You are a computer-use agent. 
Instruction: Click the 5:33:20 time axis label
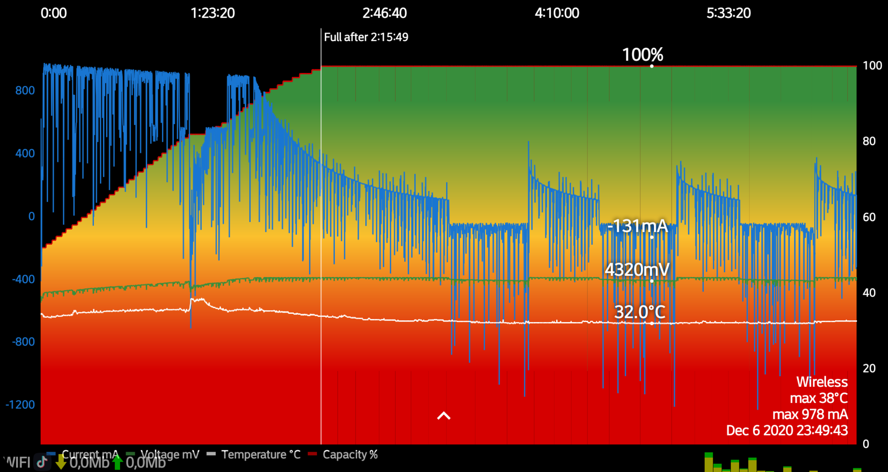pyautogui.click(x=728, y=13)
